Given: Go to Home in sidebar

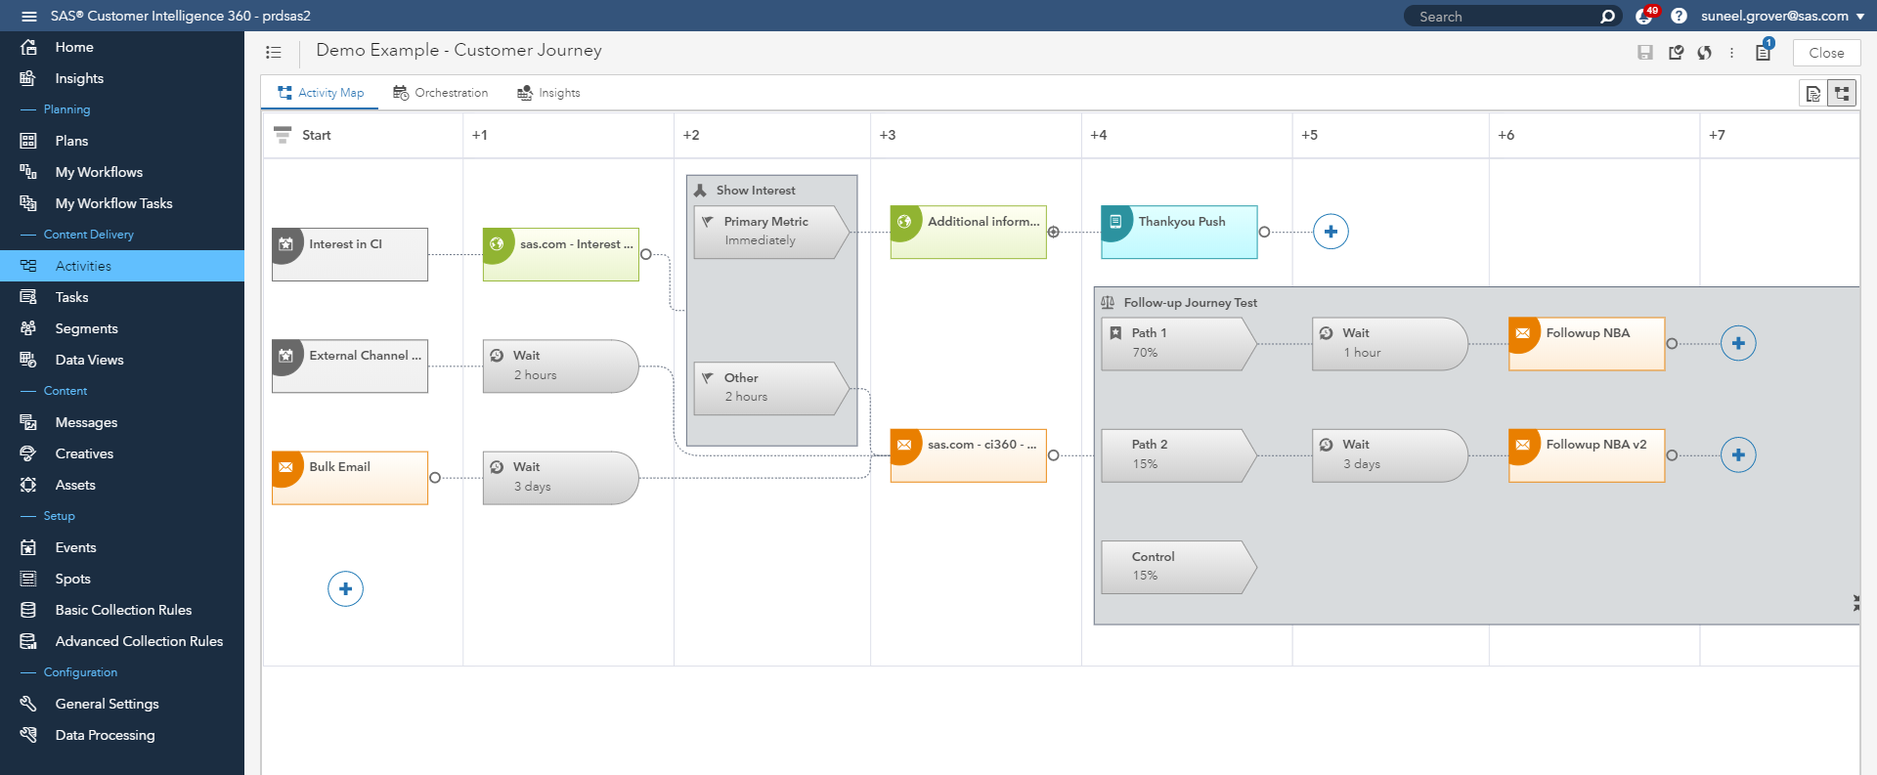Looking at the screenshot, I should click(122, 47).
